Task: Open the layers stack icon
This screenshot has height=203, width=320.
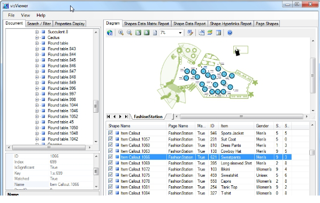Action: [210, 33]
